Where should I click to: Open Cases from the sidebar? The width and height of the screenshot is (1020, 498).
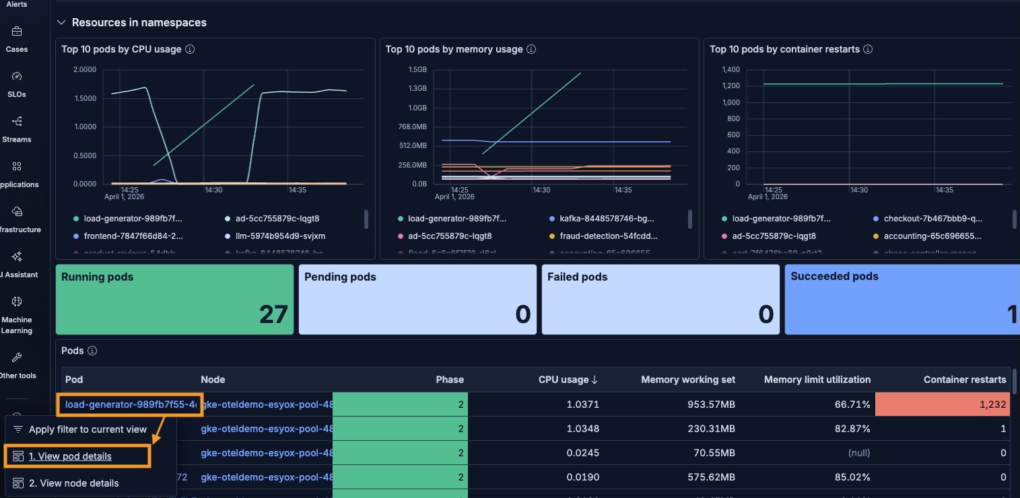pyautogui.click(x=17, y=39)
